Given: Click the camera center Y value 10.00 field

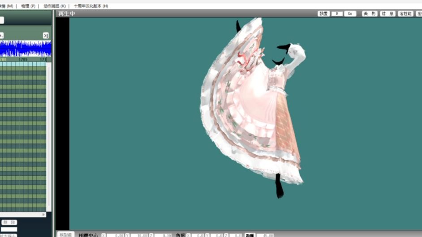Looking at the screenshot, I should (139, 235).
